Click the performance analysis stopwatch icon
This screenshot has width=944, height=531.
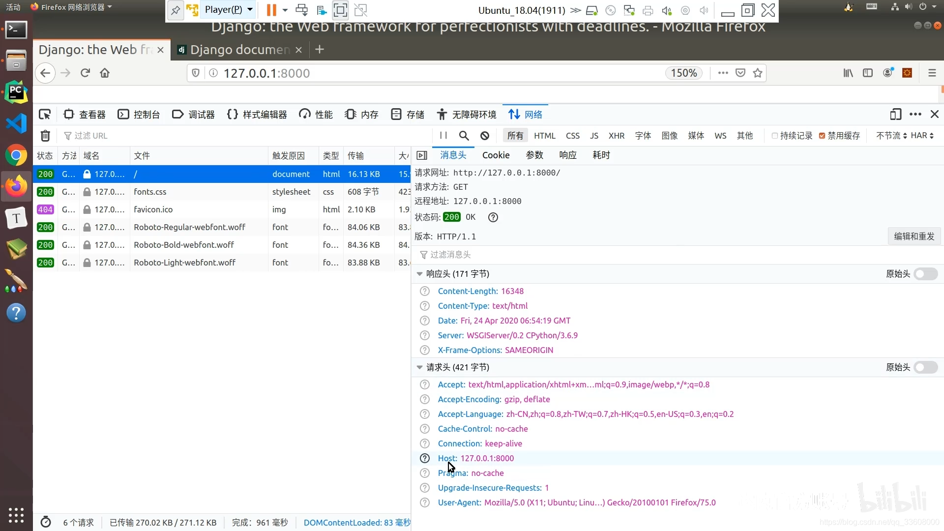pos(46,522)
